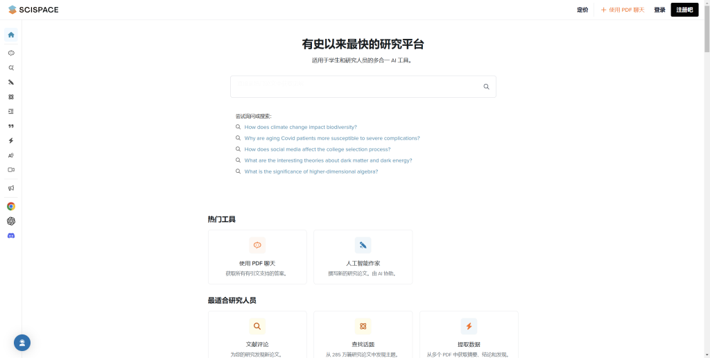Open the 查找话题 card title

363,344
